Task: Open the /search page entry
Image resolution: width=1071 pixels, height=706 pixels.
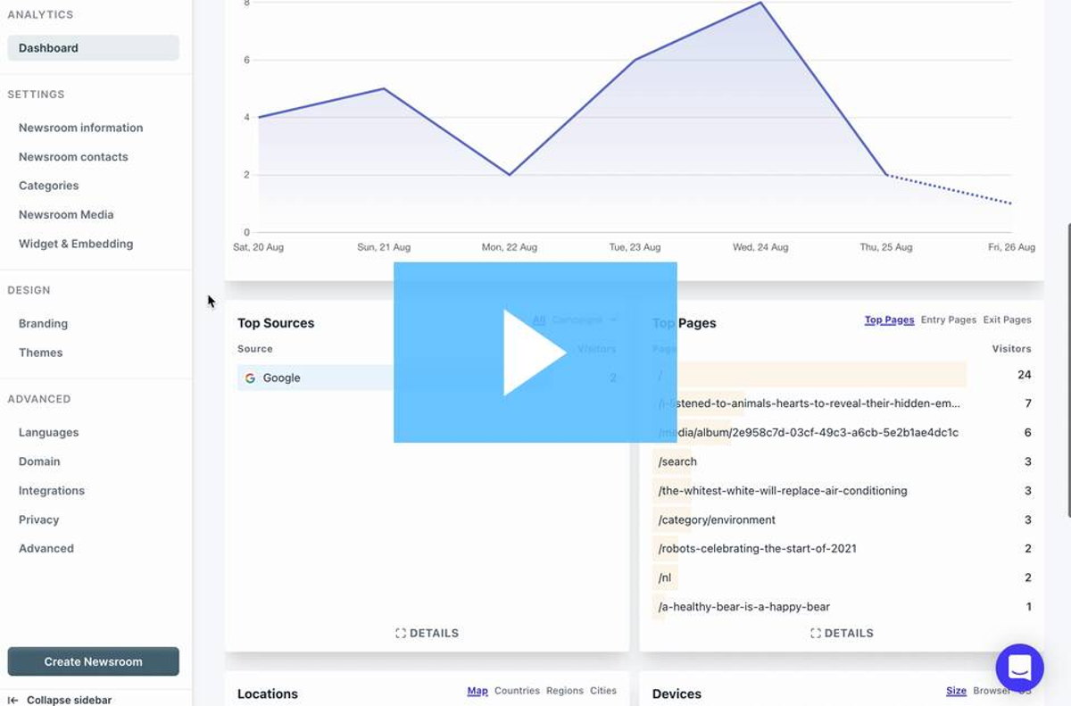Action: click(x=677, y=461)
